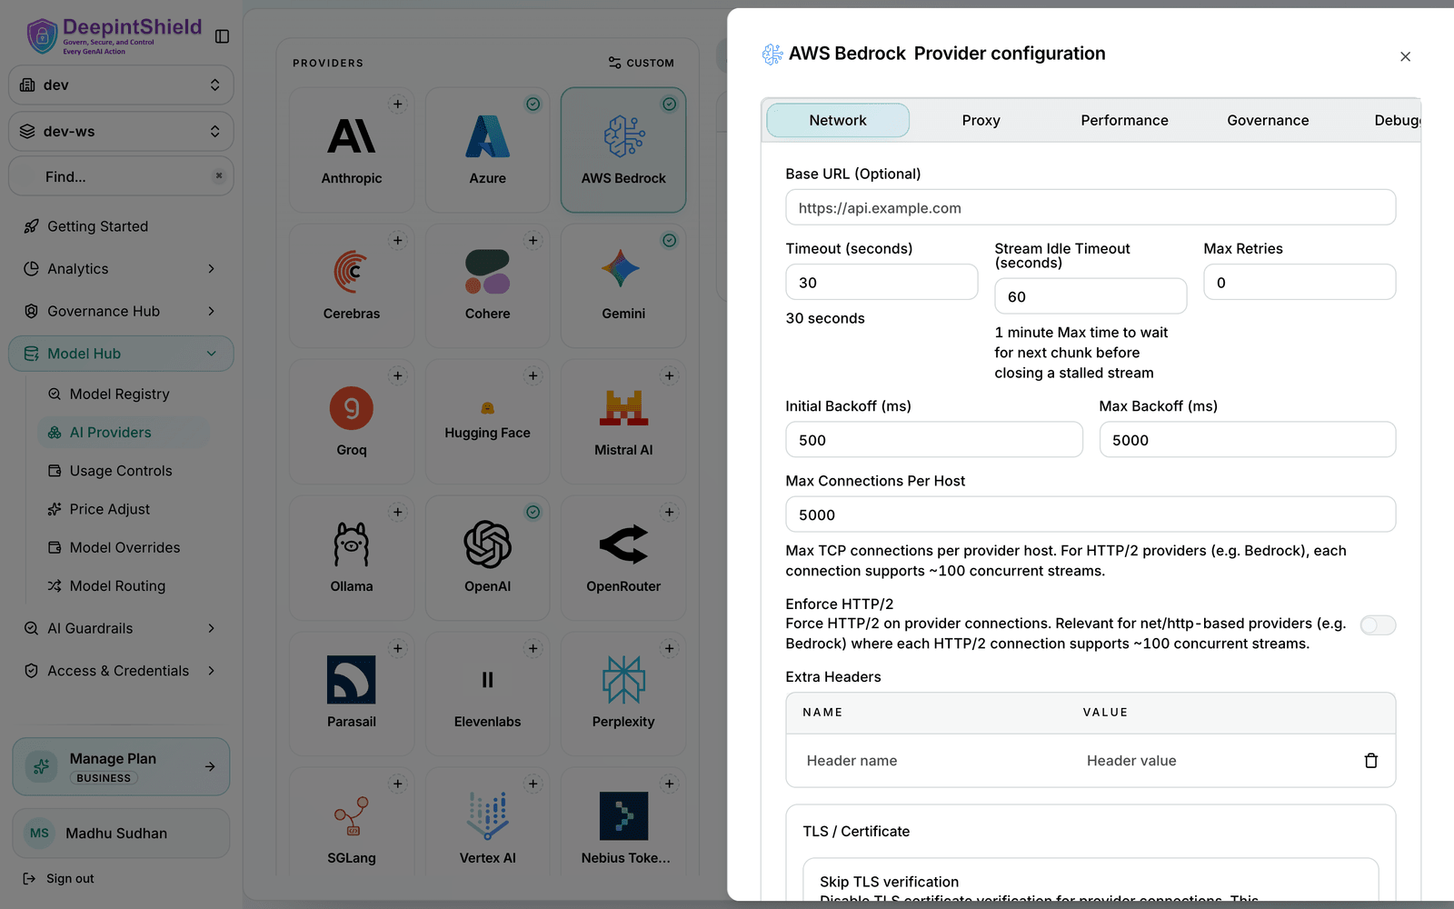Open the Elevenlabs provider card
Image resolution: width=1454 pixels, height=909 pixels.
(487, 694)
